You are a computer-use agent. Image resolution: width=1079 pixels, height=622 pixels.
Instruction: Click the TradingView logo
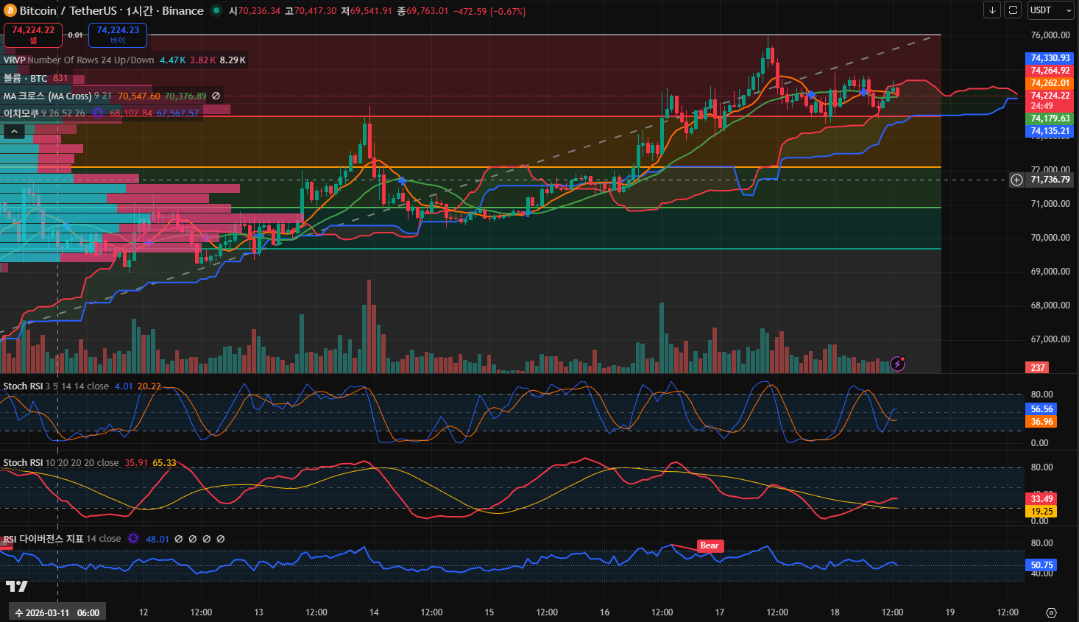(x=16, y=586)
